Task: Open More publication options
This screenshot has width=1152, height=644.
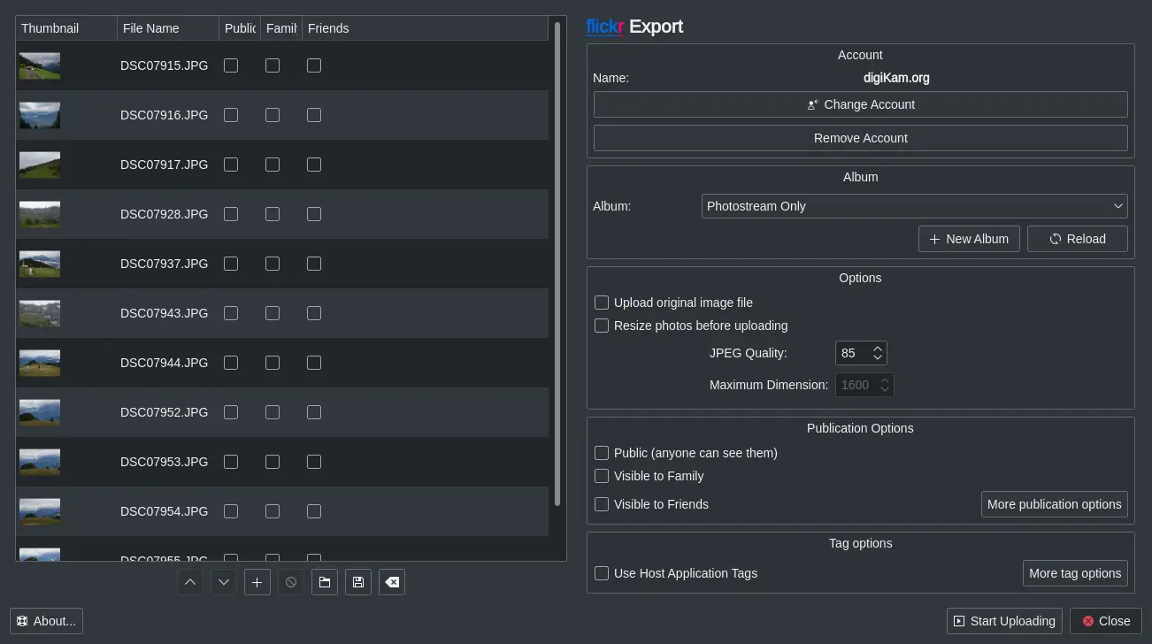Action: [x=1054, y=504]
